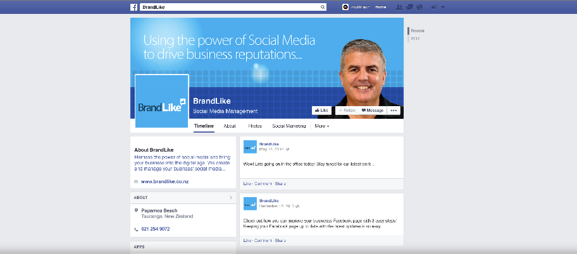Click the May 12 post date
The image size is (577, 254).
pyautogui.click(x=272, y=149)
